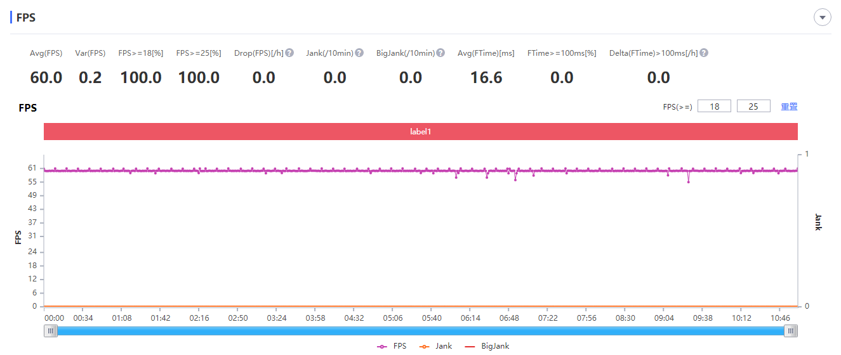This screenshot has width=841, height=355.
Task: Grab the right handle of time range slider
Action: (x=791, y=331)
